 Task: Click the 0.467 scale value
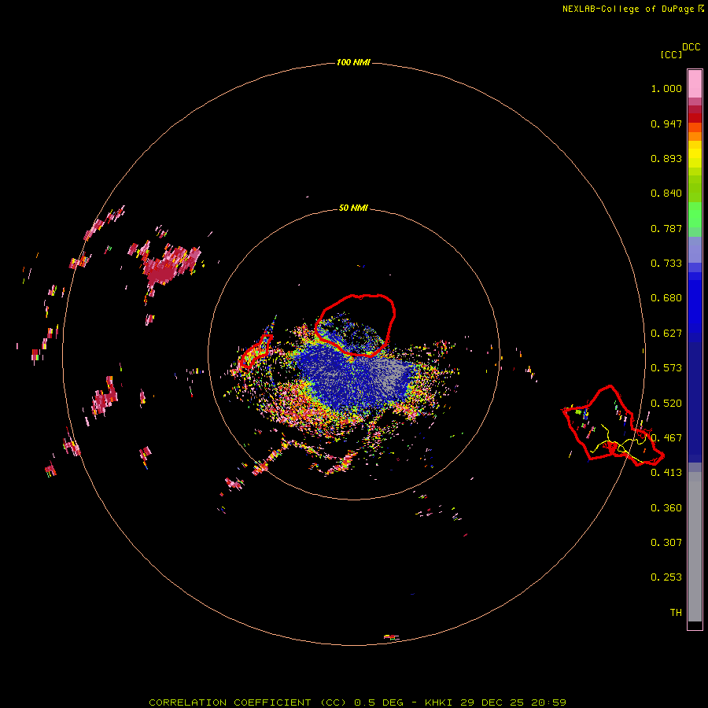point(666,438)
